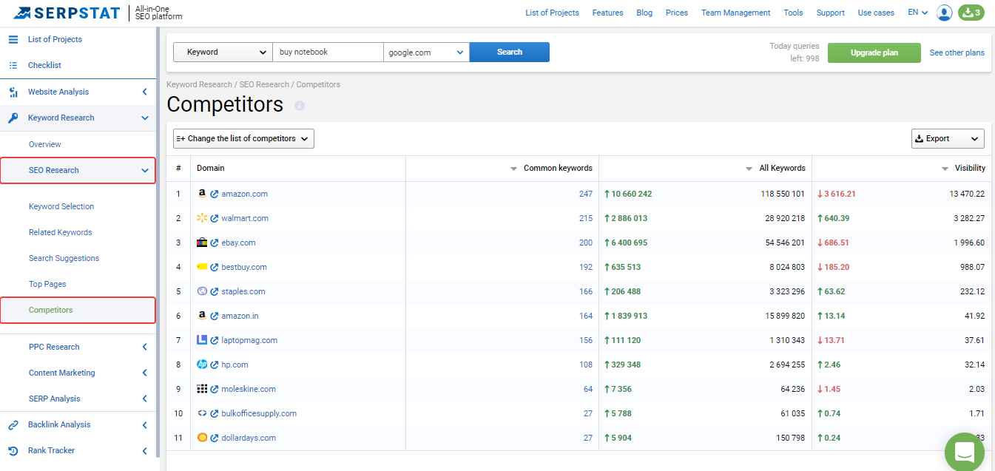Collapse the Keyword Research section

[144, 118]
